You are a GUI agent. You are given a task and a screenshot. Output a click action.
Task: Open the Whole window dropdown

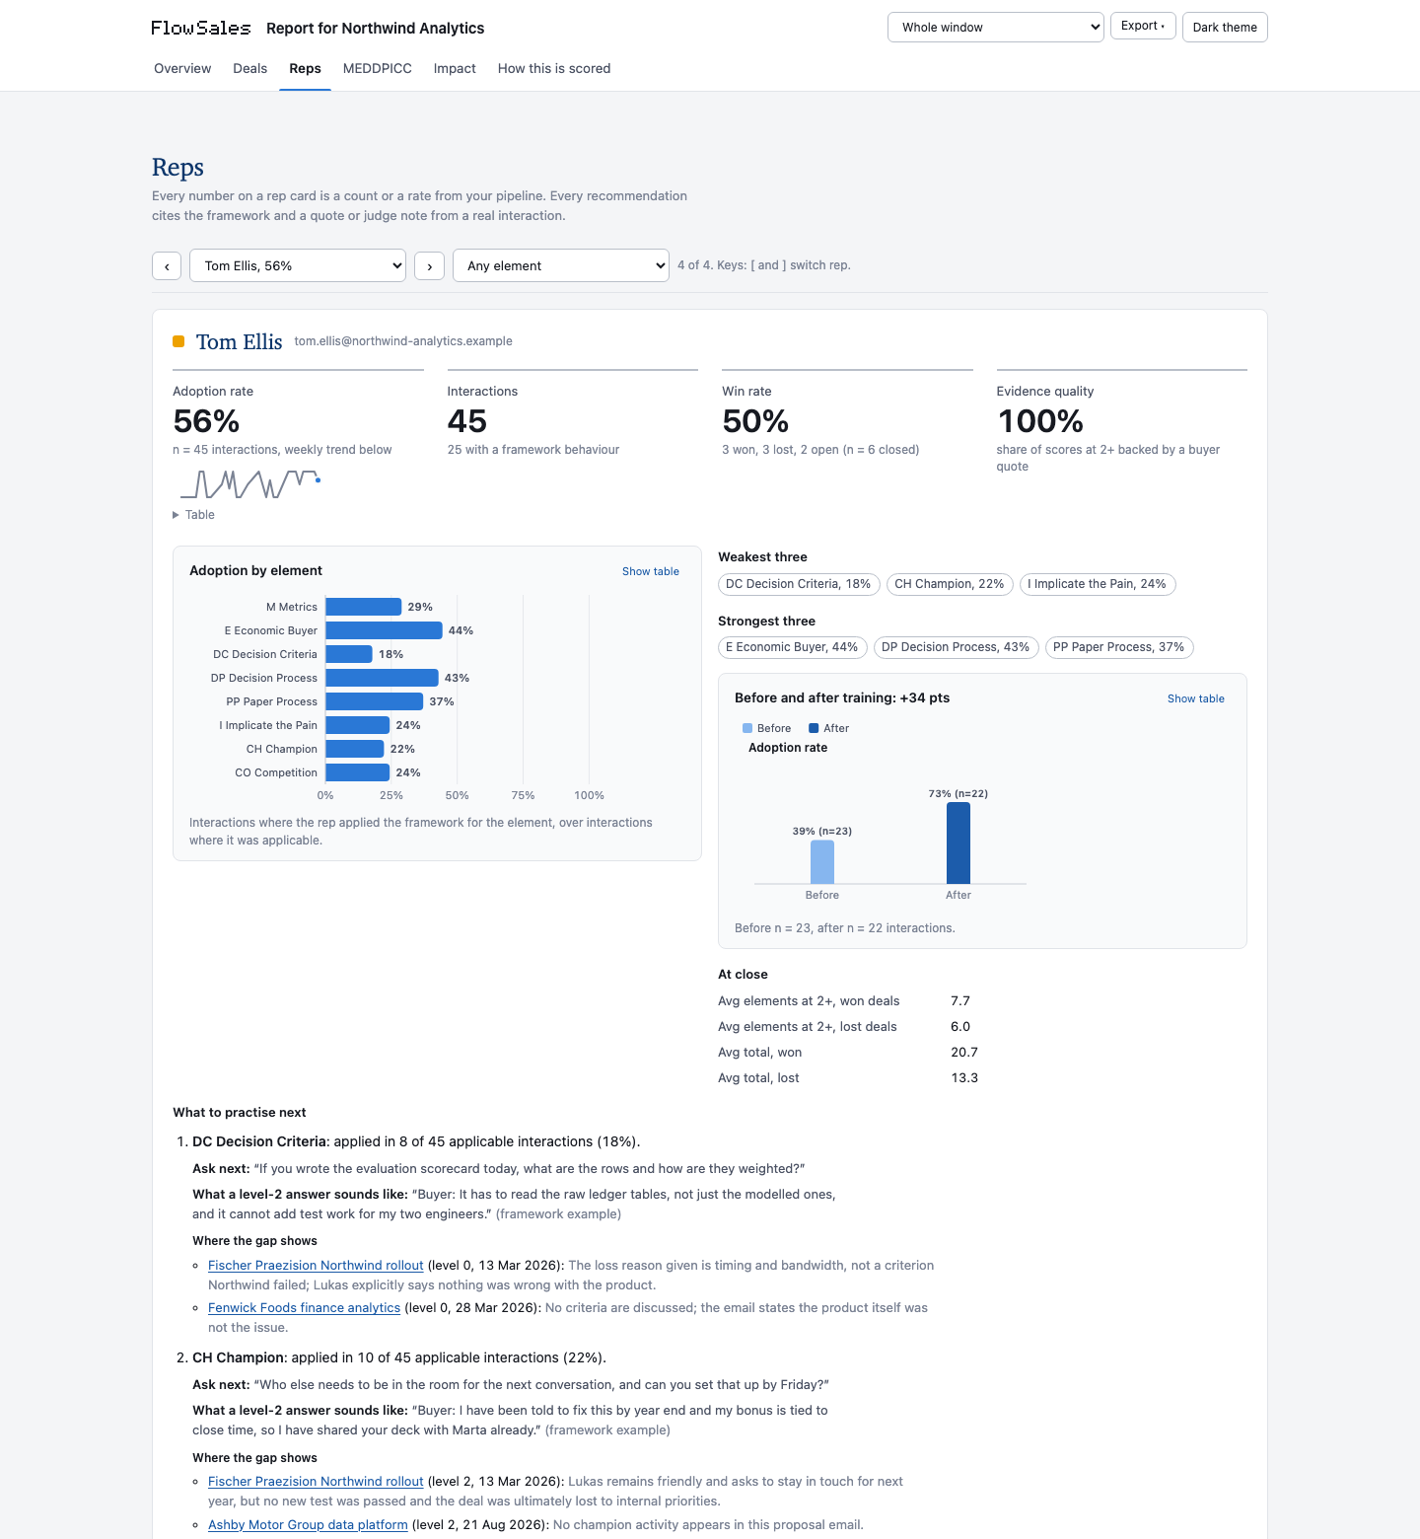(996, 28)
